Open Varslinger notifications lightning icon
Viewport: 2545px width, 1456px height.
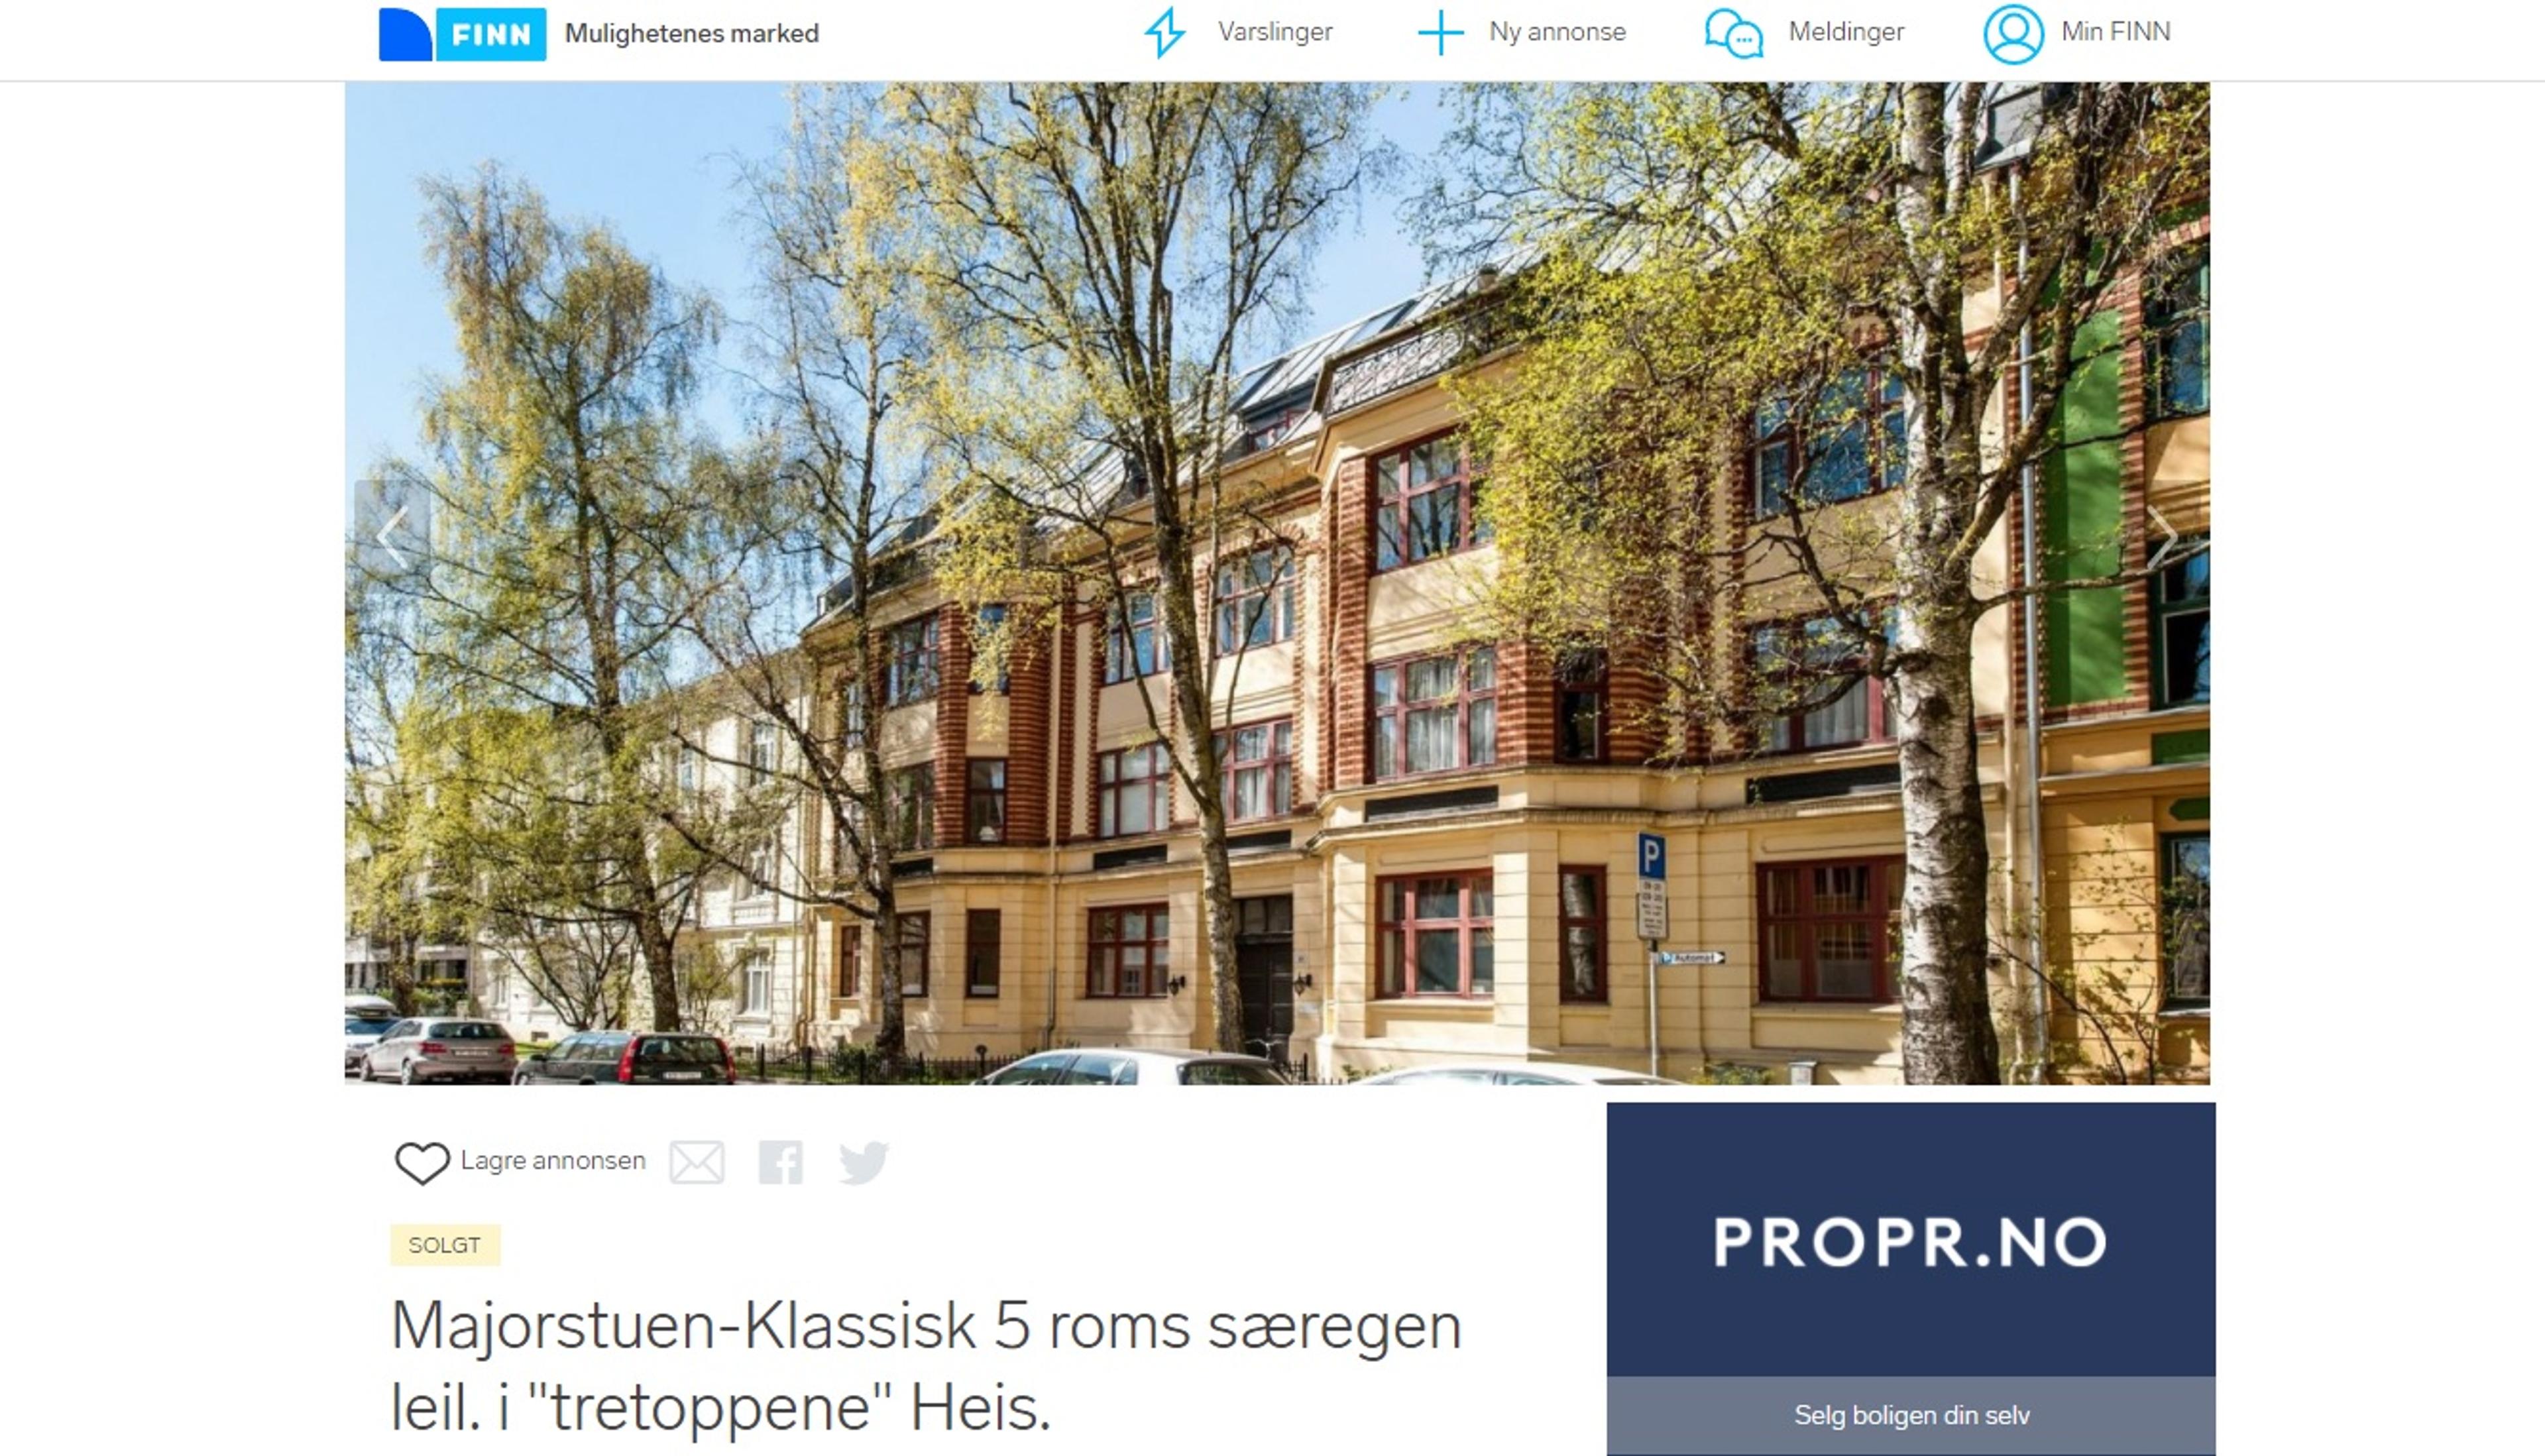(x=1164, y=32)
